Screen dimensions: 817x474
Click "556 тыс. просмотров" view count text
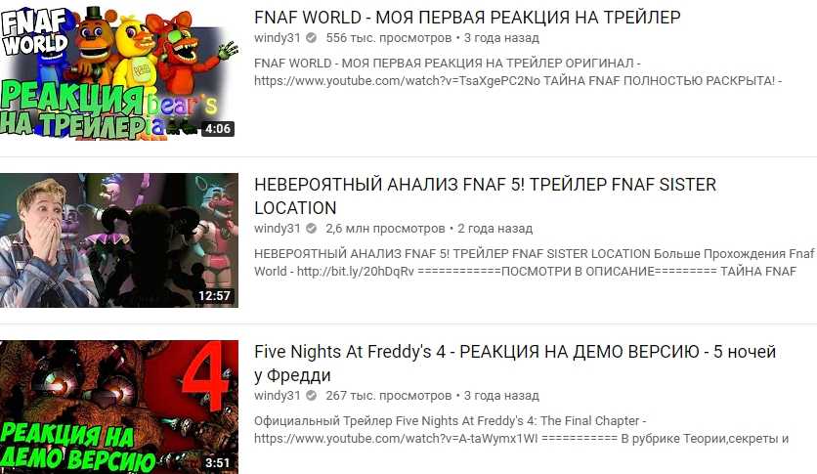coord(389,38)
